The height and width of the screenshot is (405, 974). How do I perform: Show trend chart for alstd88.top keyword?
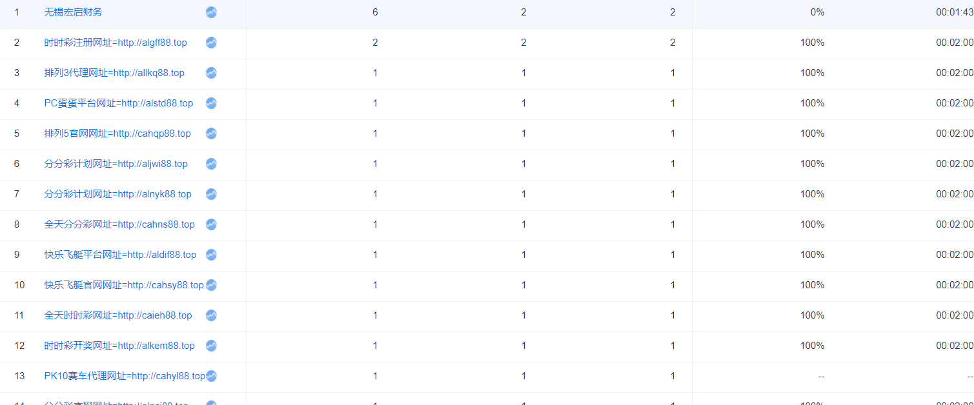click(211, 103)
